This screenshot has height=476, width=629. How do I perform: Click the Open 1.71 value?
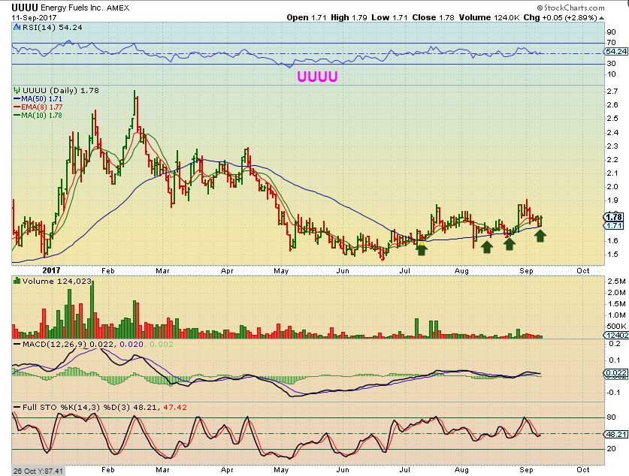click(x=307, y=17)
